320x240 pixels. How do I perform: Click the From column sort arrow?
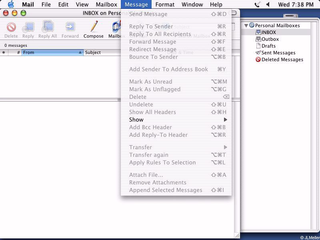tap(80, 52)
